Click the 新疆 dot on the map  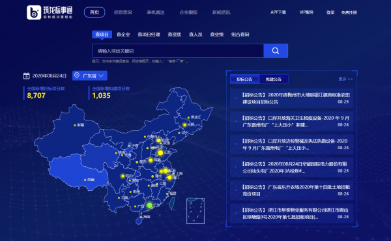[x=75, y=125]
